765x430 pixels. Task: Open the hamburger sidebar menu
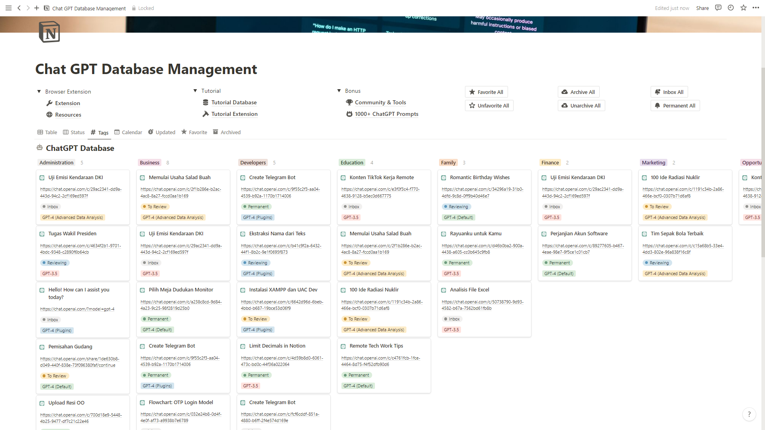[x=8, y=8]
